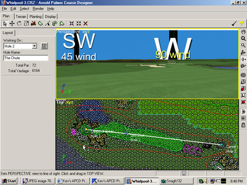Select the Layout sub-tab
This screenshot has height=185, width=247.
pos(8,33)
